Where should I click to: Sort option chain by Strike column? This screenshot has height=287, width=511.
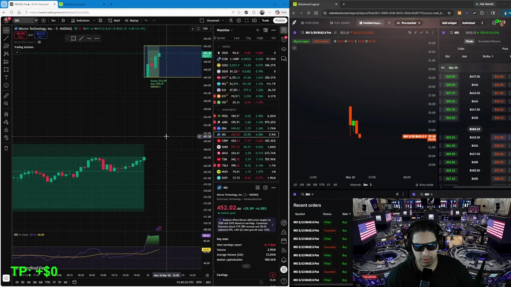coord(488,56)
